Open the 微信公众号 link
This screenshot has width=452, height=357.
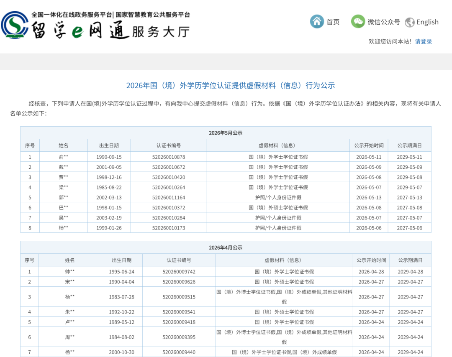coord(384,22)
